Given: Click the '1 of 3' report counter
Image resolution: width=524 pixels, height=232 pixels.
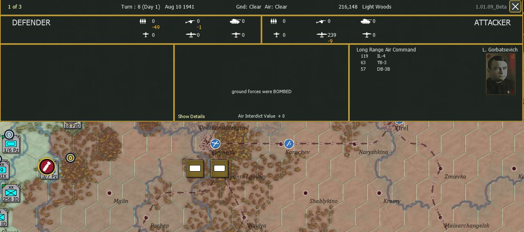Looking at the screenshot, I should coord(15,7).
